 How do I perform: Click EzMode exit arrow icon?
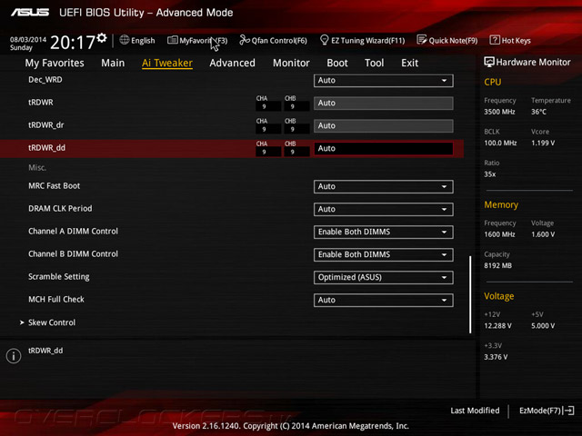569,411
